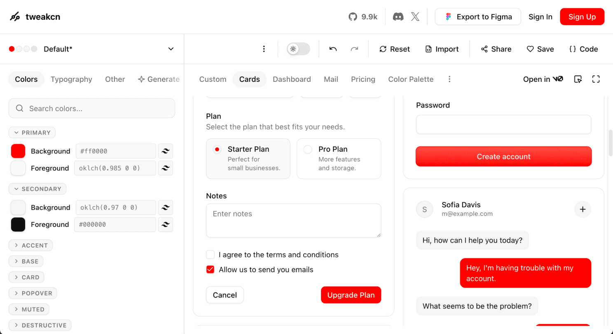Click the Open in v0 link

(x=543, y=79)
